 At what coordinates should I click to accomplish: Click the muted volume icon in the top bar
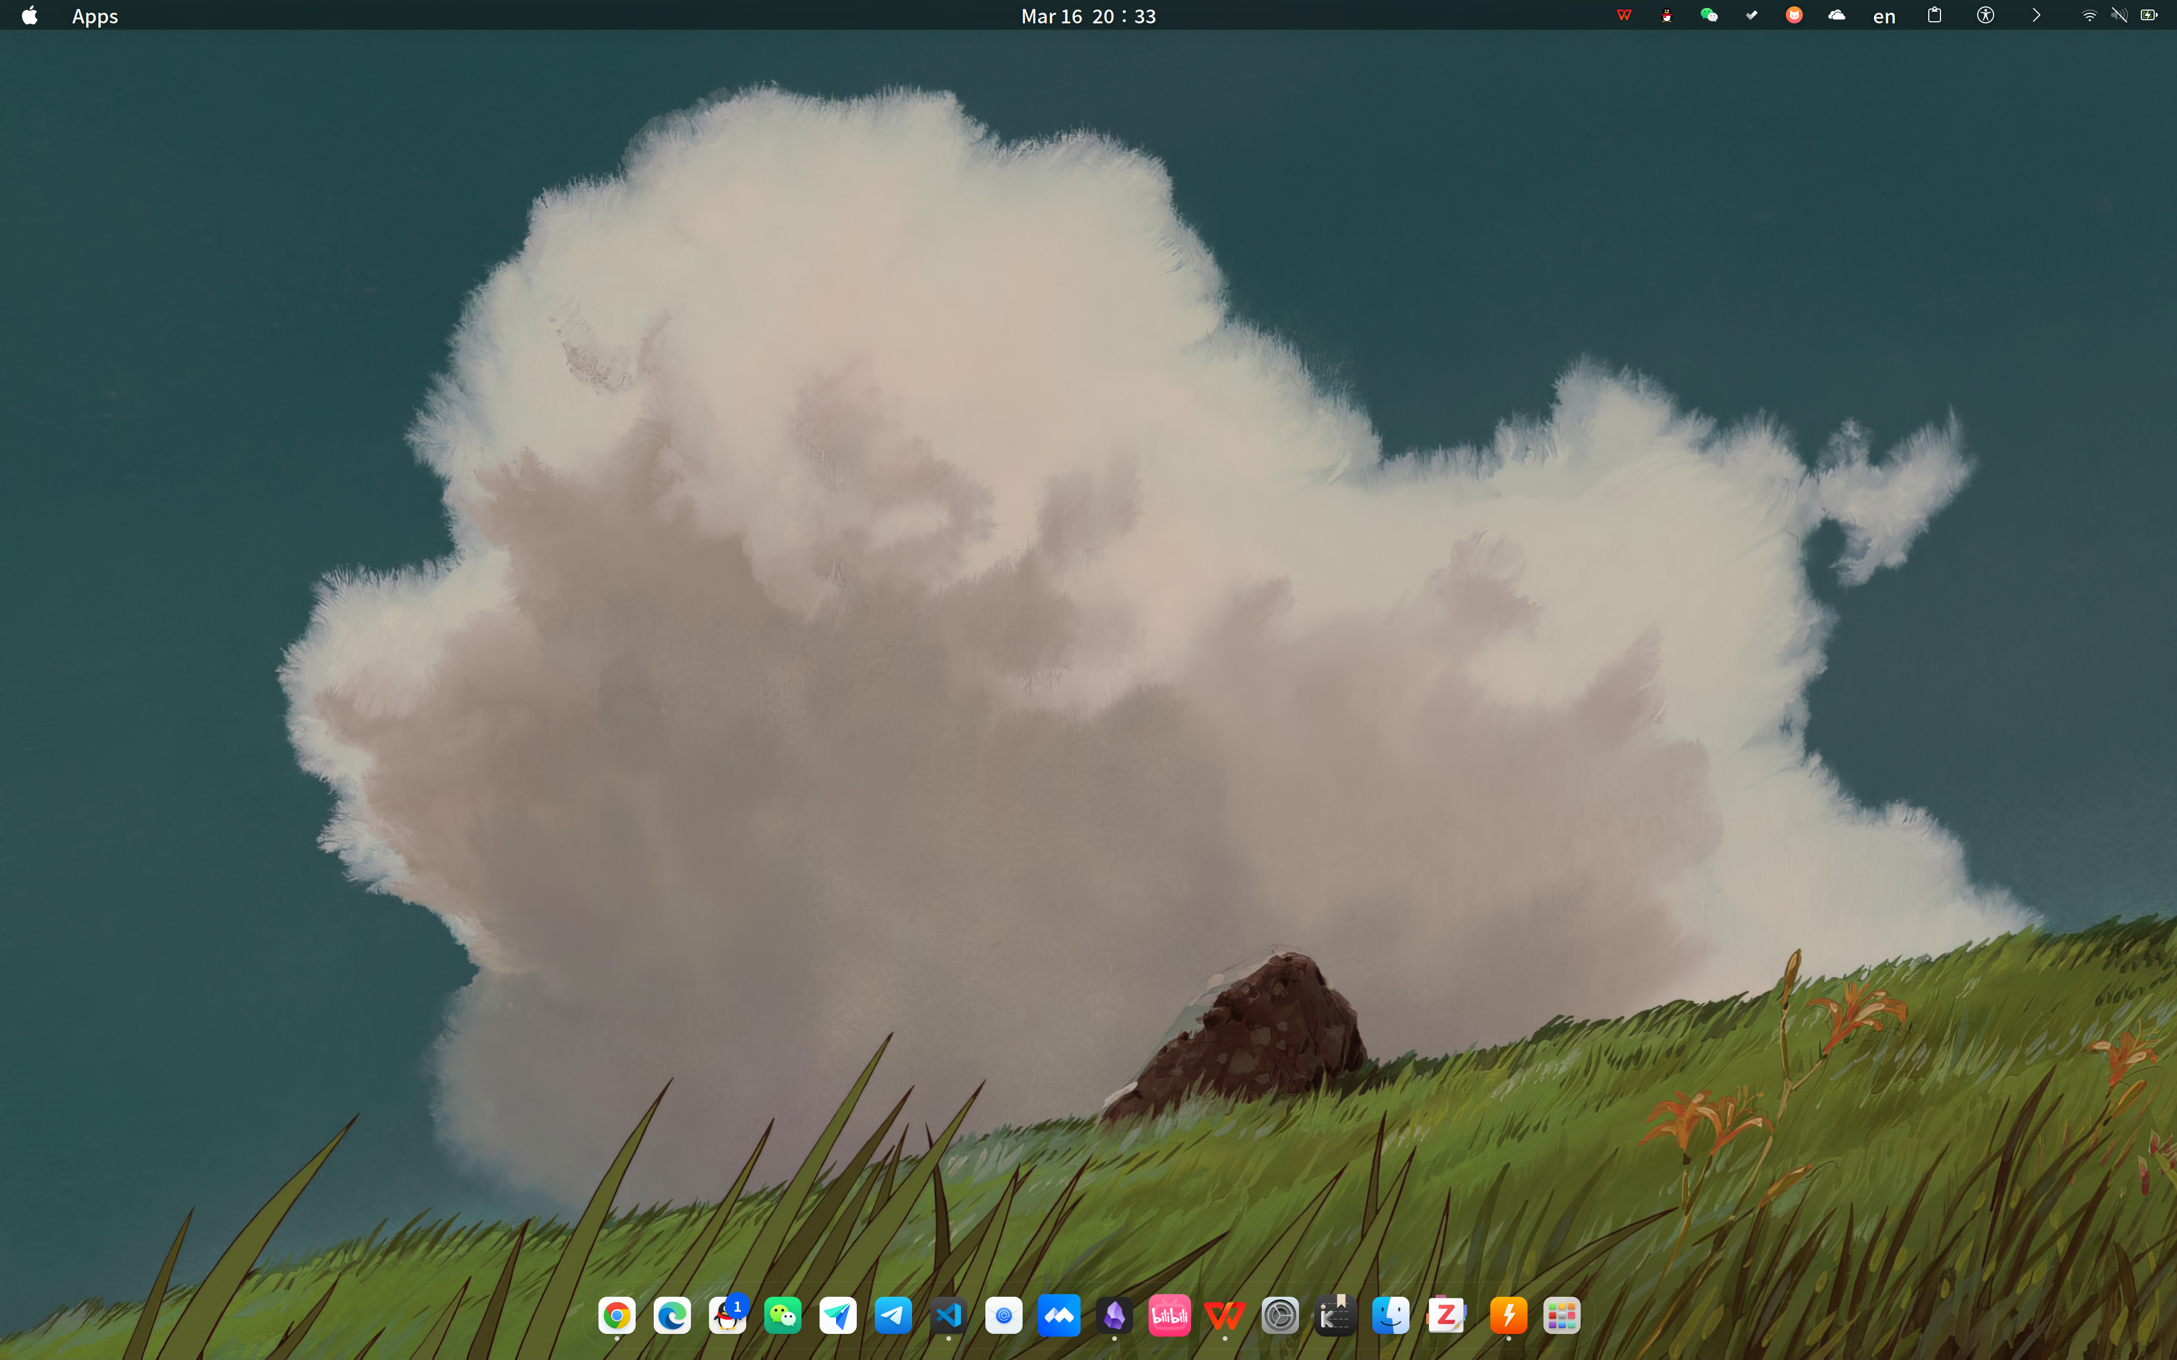click(2120, 15)
